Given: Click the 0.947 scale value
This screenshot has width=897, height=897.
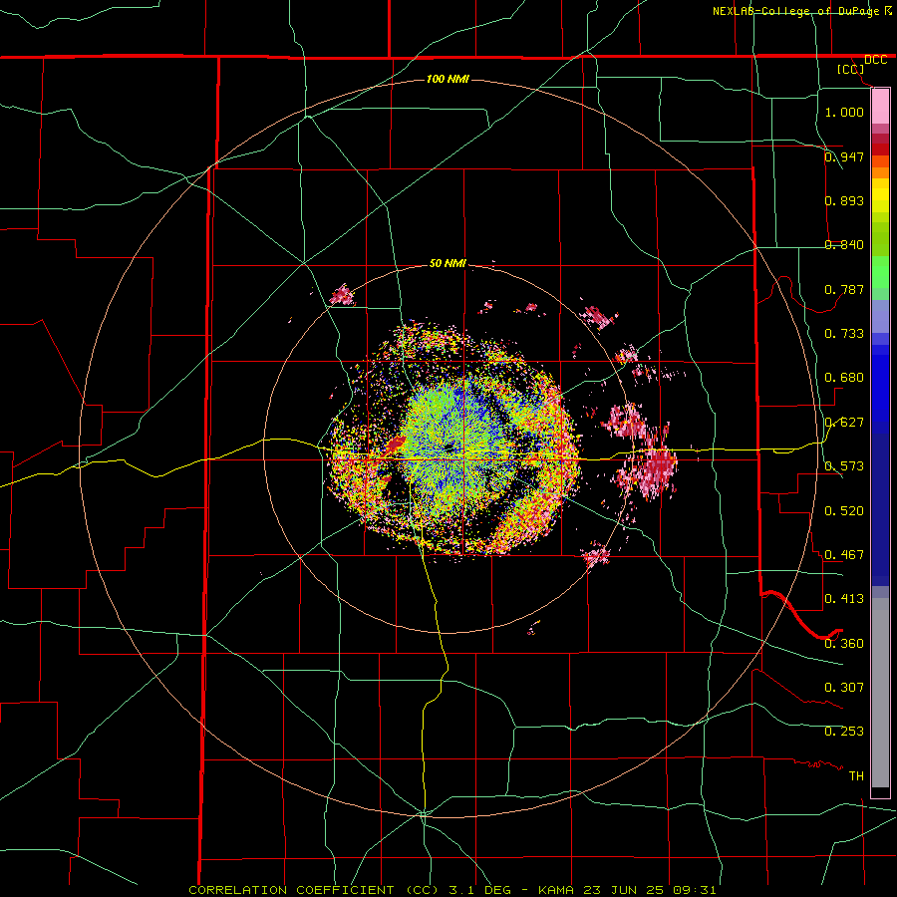Looking at the screenshot, I should pyautogui.click(x=844, y=156).
